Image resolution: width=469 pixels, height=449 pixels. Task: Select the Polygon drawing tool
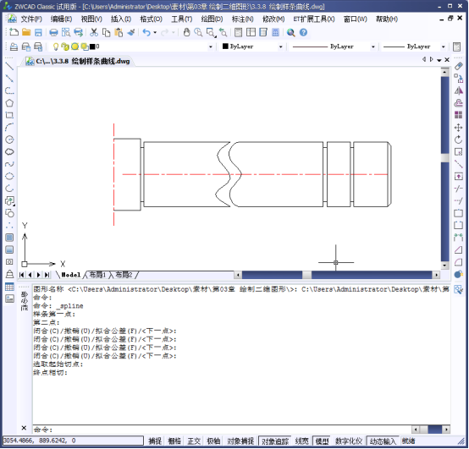[x=9, y=103]
